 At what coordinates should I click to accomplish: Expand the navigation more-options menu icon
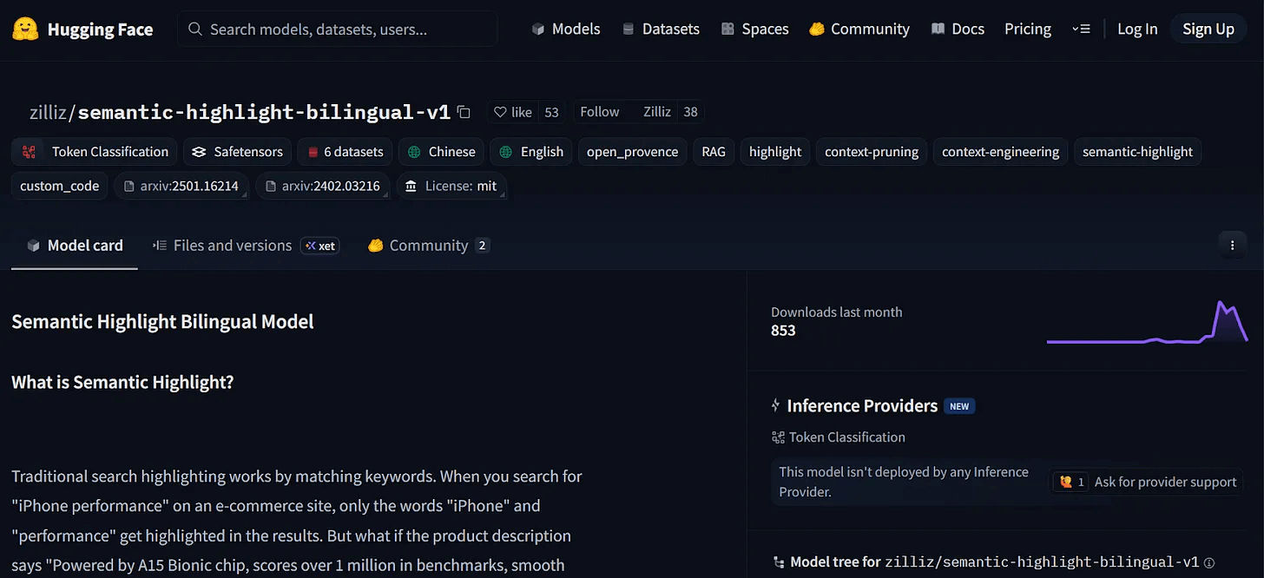tap(1081, 29)
